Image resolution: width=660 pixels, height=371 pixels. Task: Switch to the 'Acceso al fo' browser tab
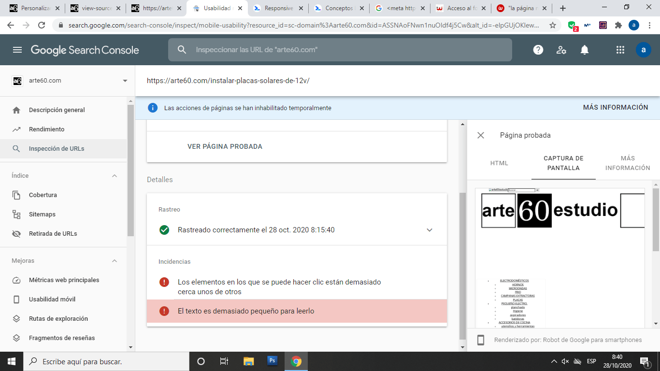click(460, 8)
